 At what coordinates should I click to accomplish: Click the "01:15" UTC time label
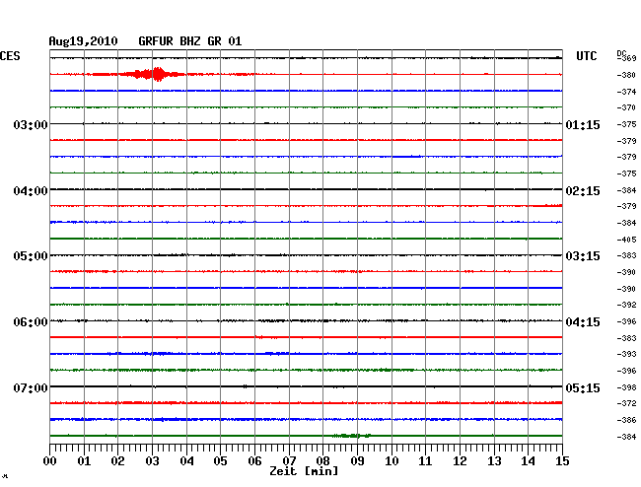coord(583,125)
